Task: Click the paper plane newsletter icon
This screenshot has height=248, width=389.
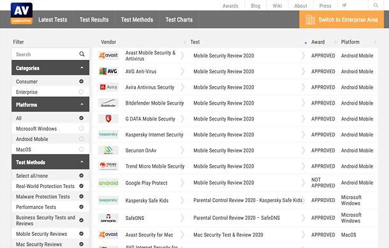Action: 344,5
